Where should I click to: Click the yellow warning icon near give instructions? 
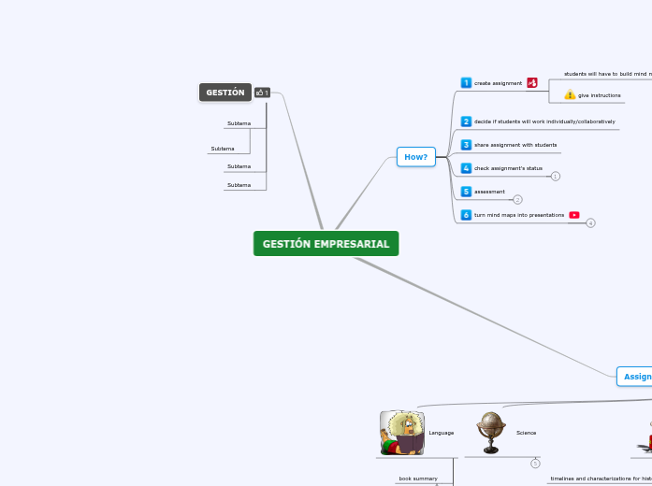(x=570, y=94)
